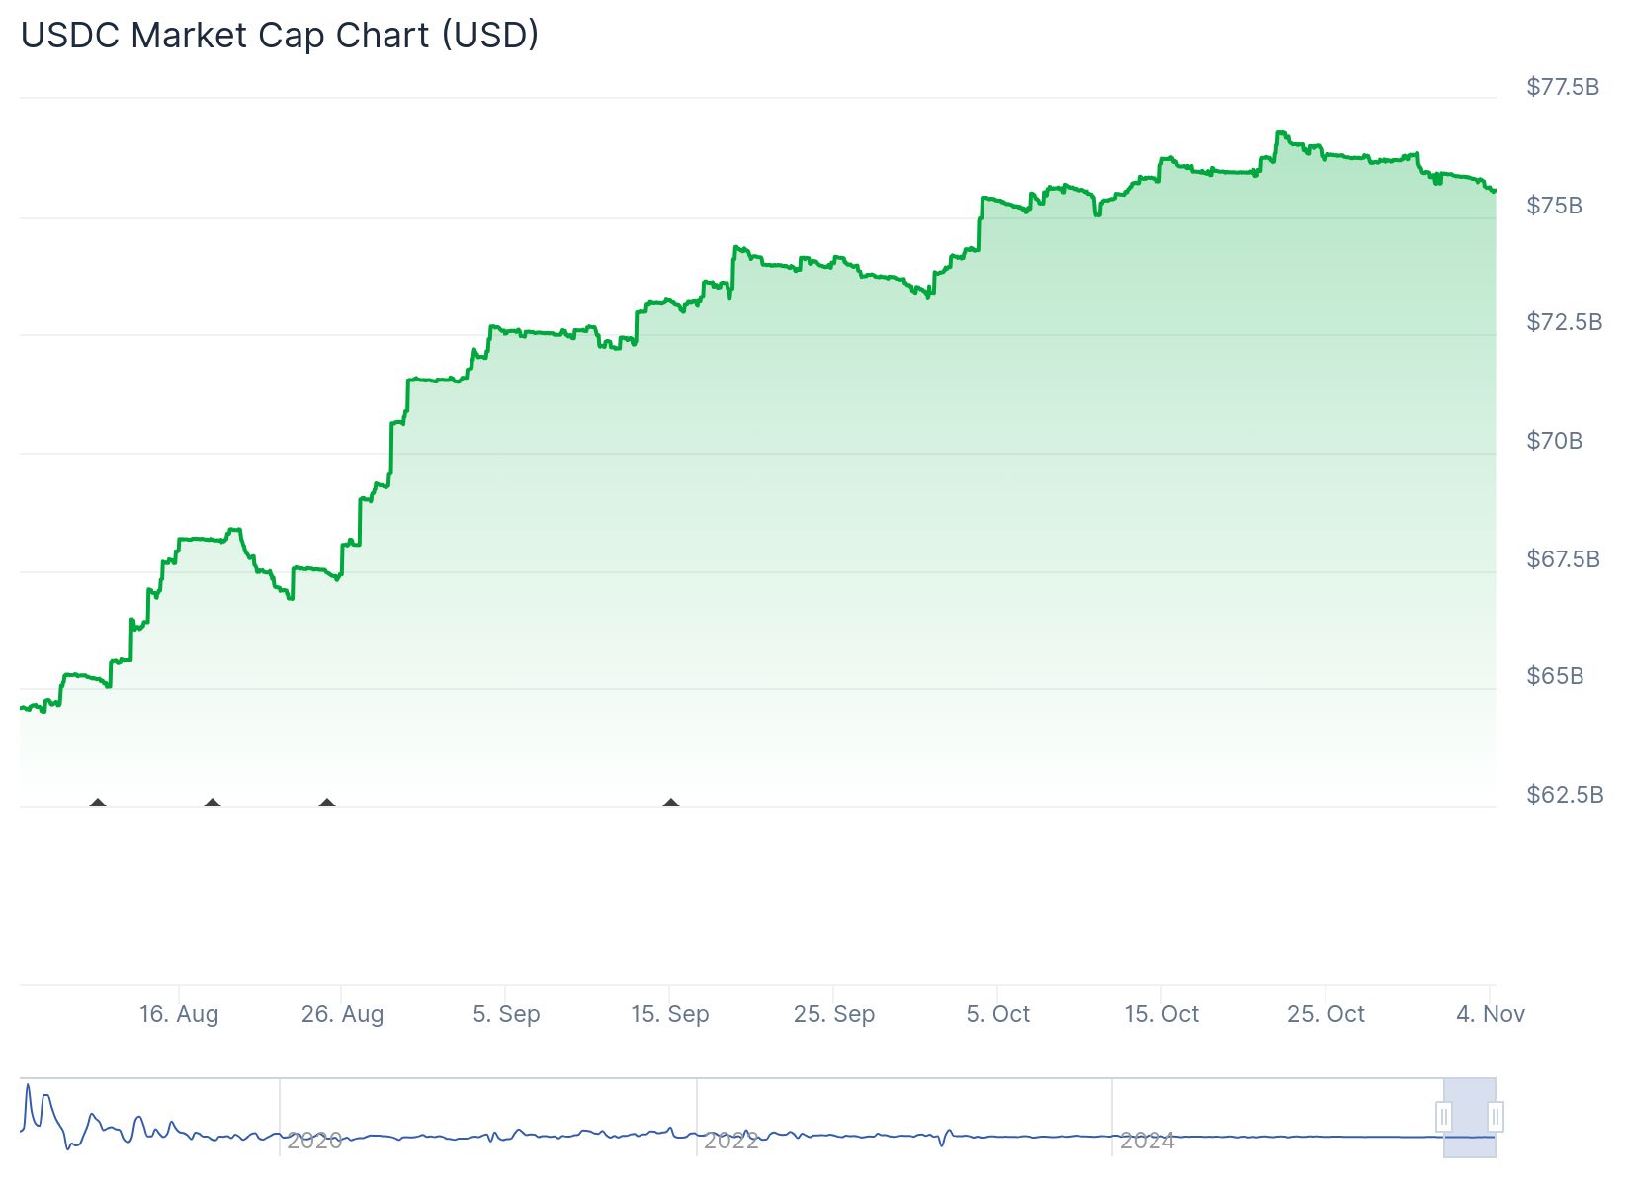The height and width of the screenshot is (1186, 1625).
Task: Click the chart line's highest peak in late October
Action: coord(1281,132)
